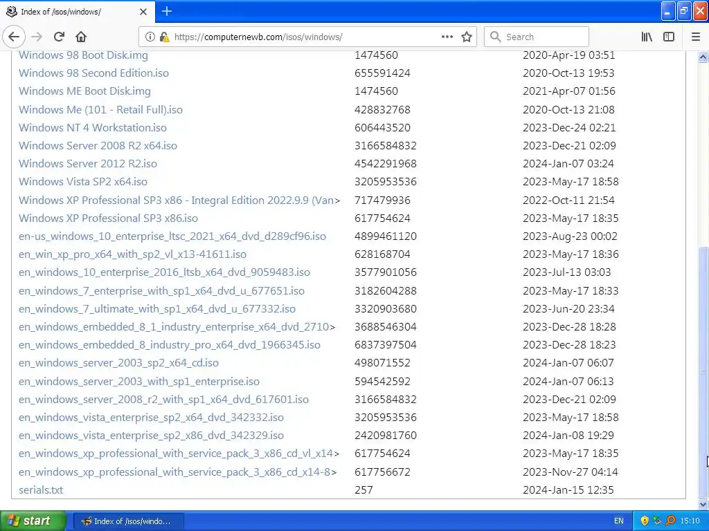709x531 pixels.
Task: Bookmark this page with the star
Action: tap(467, 37)
